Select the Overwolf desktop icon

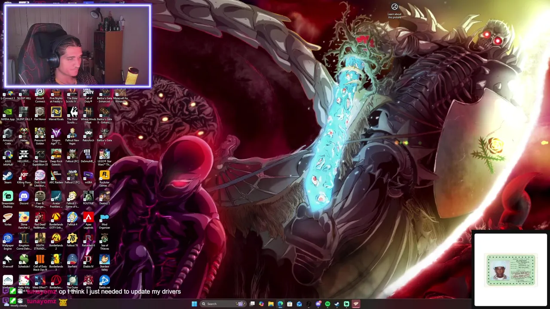coord(8,262)
